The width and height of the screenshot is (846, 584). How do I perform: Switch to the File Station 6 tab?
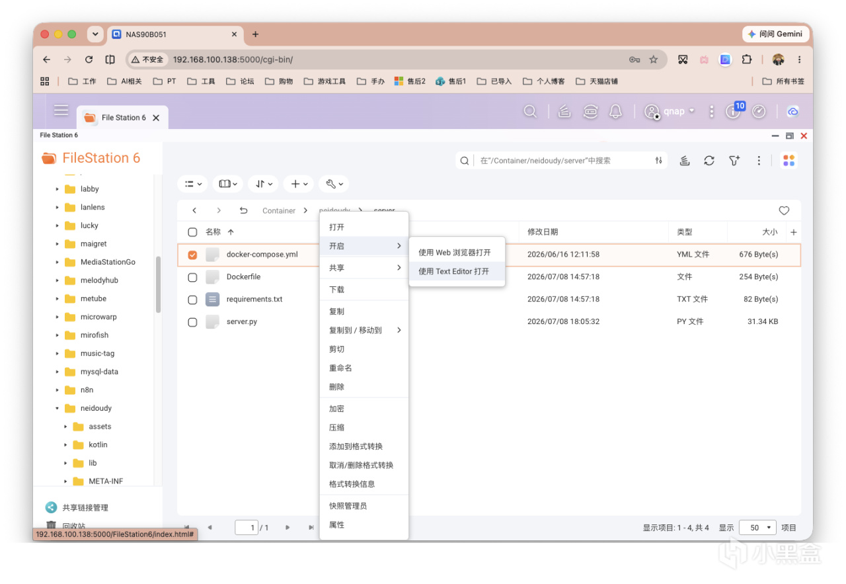(122, 118)
